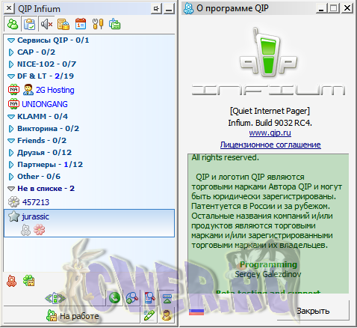Collapse the DF & LT group

tap(11, 76)
